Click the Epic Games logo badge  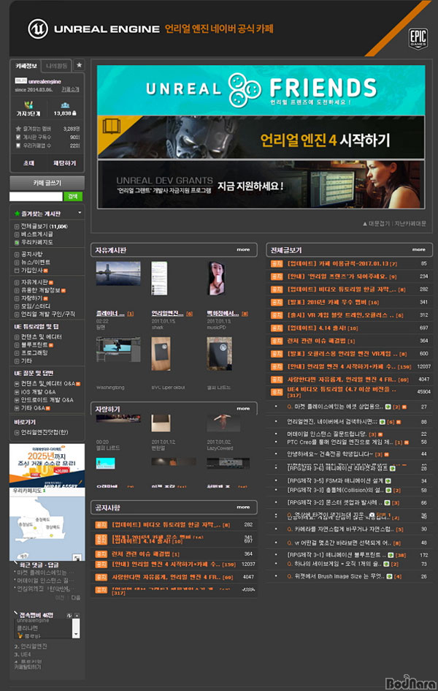coord(418,38)
